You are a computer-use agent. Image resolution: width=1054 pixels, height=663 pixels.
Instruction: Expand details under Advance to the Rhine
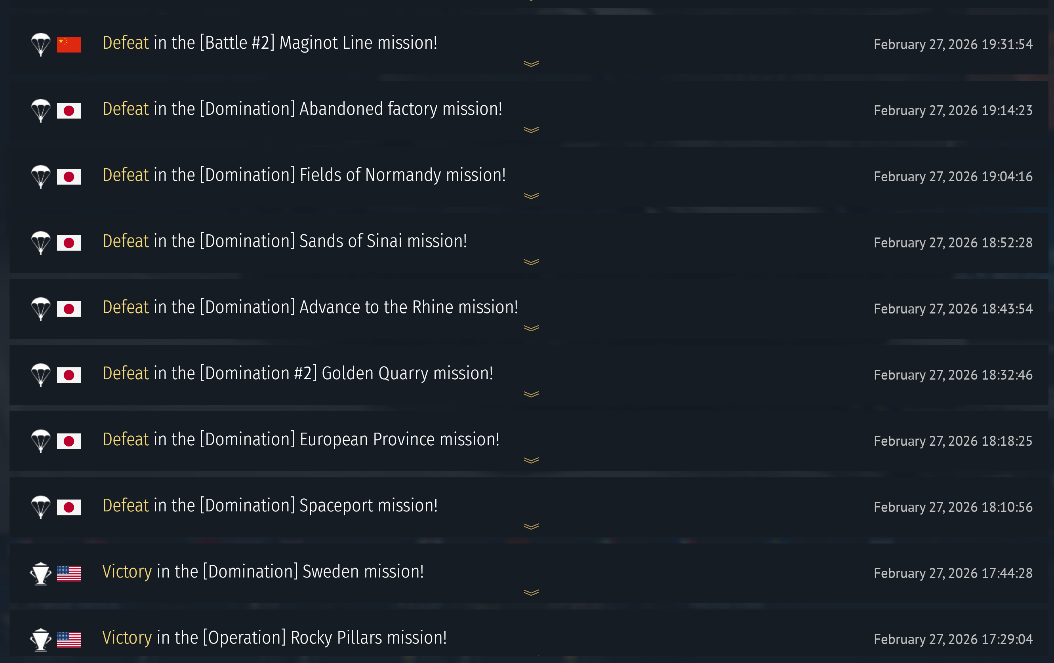tap(530, 328)
